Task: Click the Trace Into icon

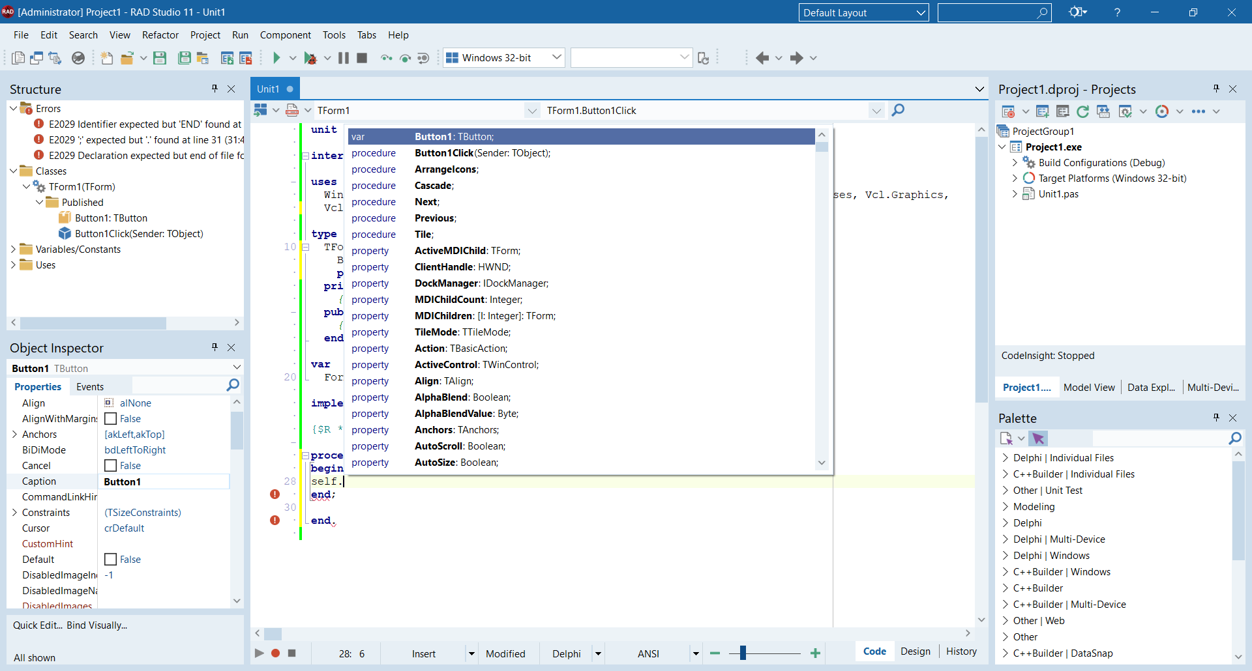Action: [387, 58]
